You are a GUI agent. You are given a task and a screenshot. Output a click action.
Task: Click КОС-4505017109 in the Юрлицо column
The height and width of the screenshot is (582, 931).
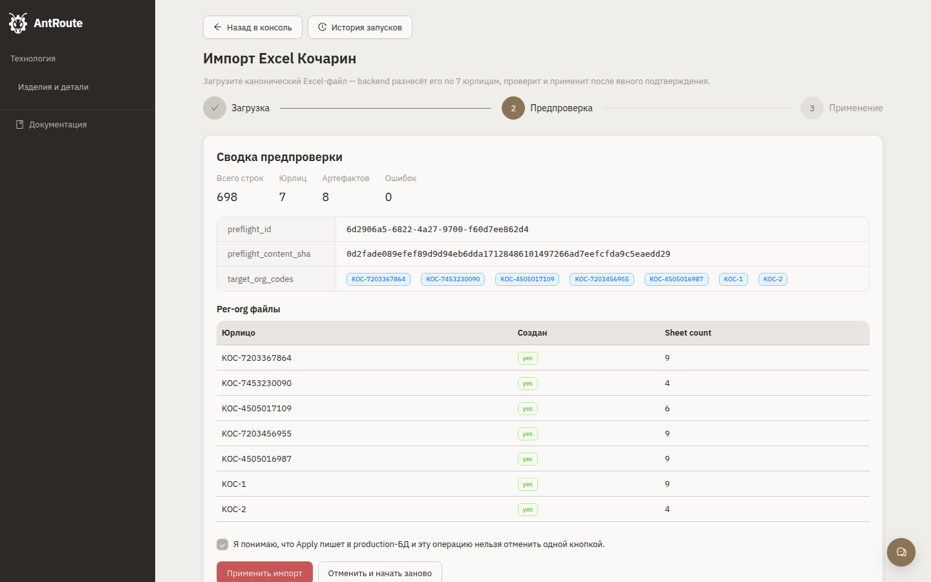[x=257, y=409]
